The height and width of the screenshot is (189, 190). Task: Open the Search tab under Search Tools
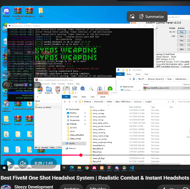click(103, 97)
